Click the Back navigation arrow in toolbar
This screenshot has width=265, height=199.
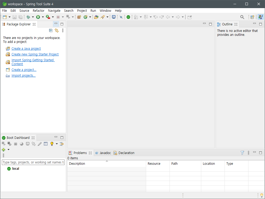[168, 17]
